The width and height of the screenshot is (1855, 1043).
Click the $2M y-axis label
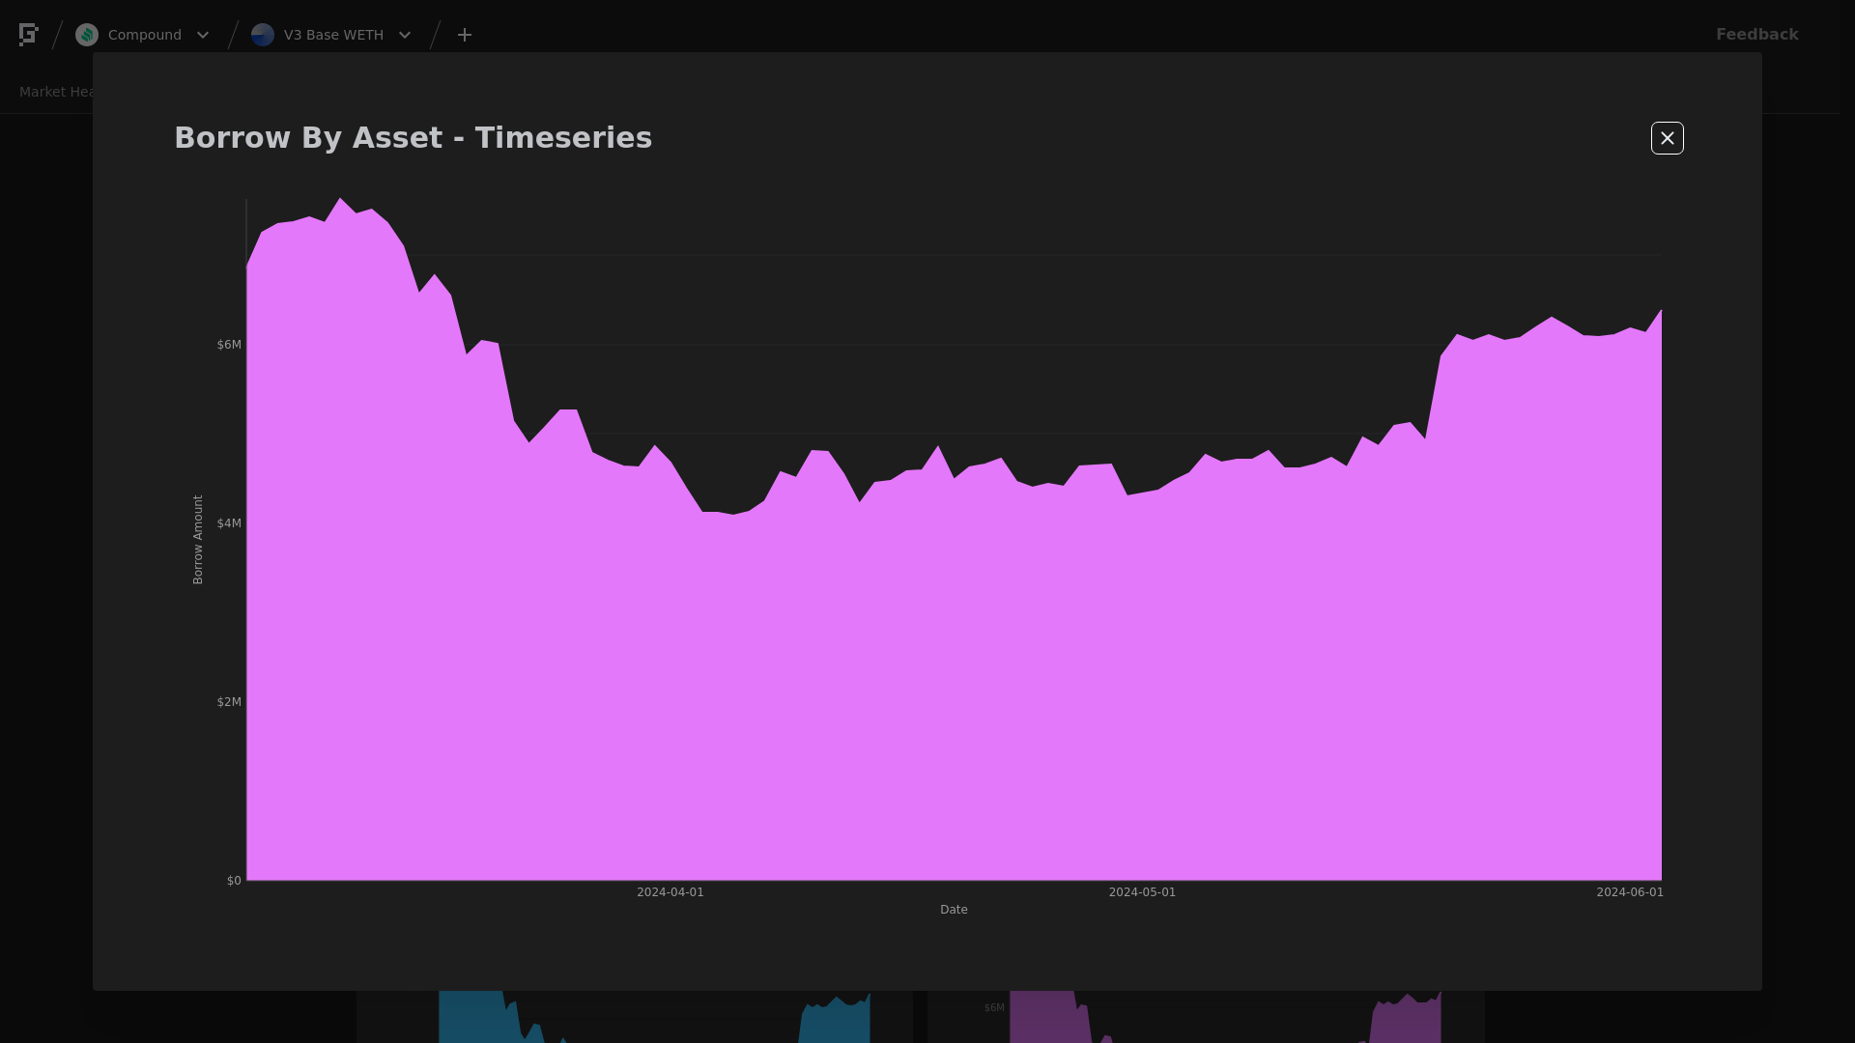tap(229, 702)
